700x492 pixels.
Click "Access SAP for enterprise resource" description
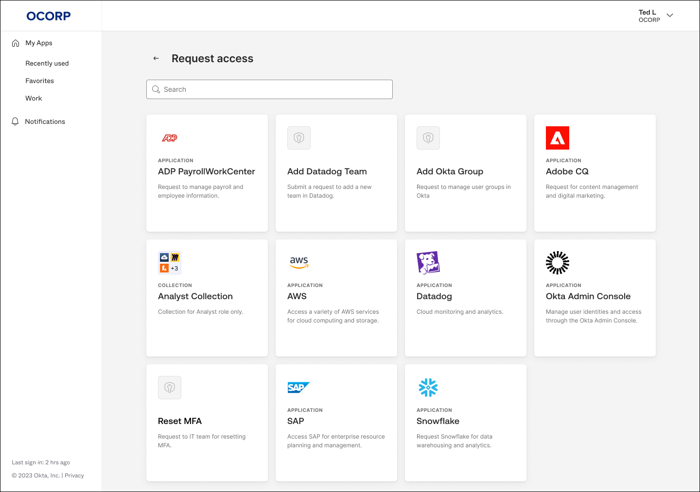(336, 441)
